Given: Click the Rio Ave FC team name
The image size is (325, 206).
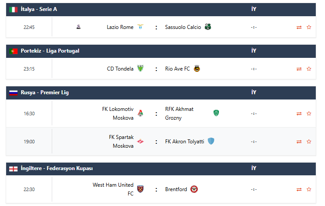Looking at the screenshot, I should pos(177,69).
